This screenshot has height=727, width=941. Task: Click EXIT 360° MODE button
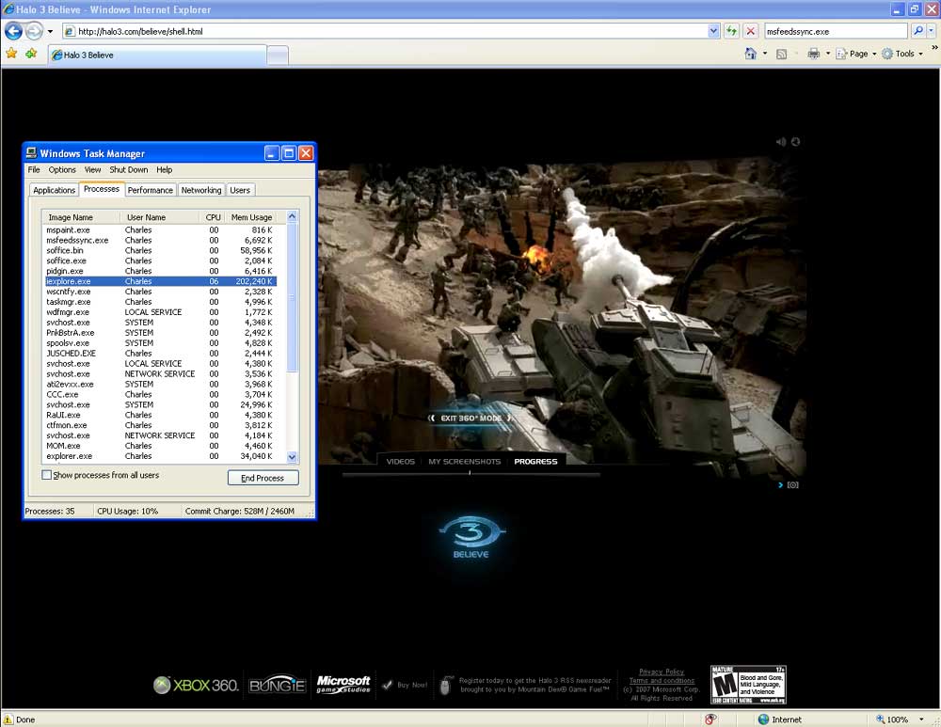pyautogui.click(x=470, y=419)
